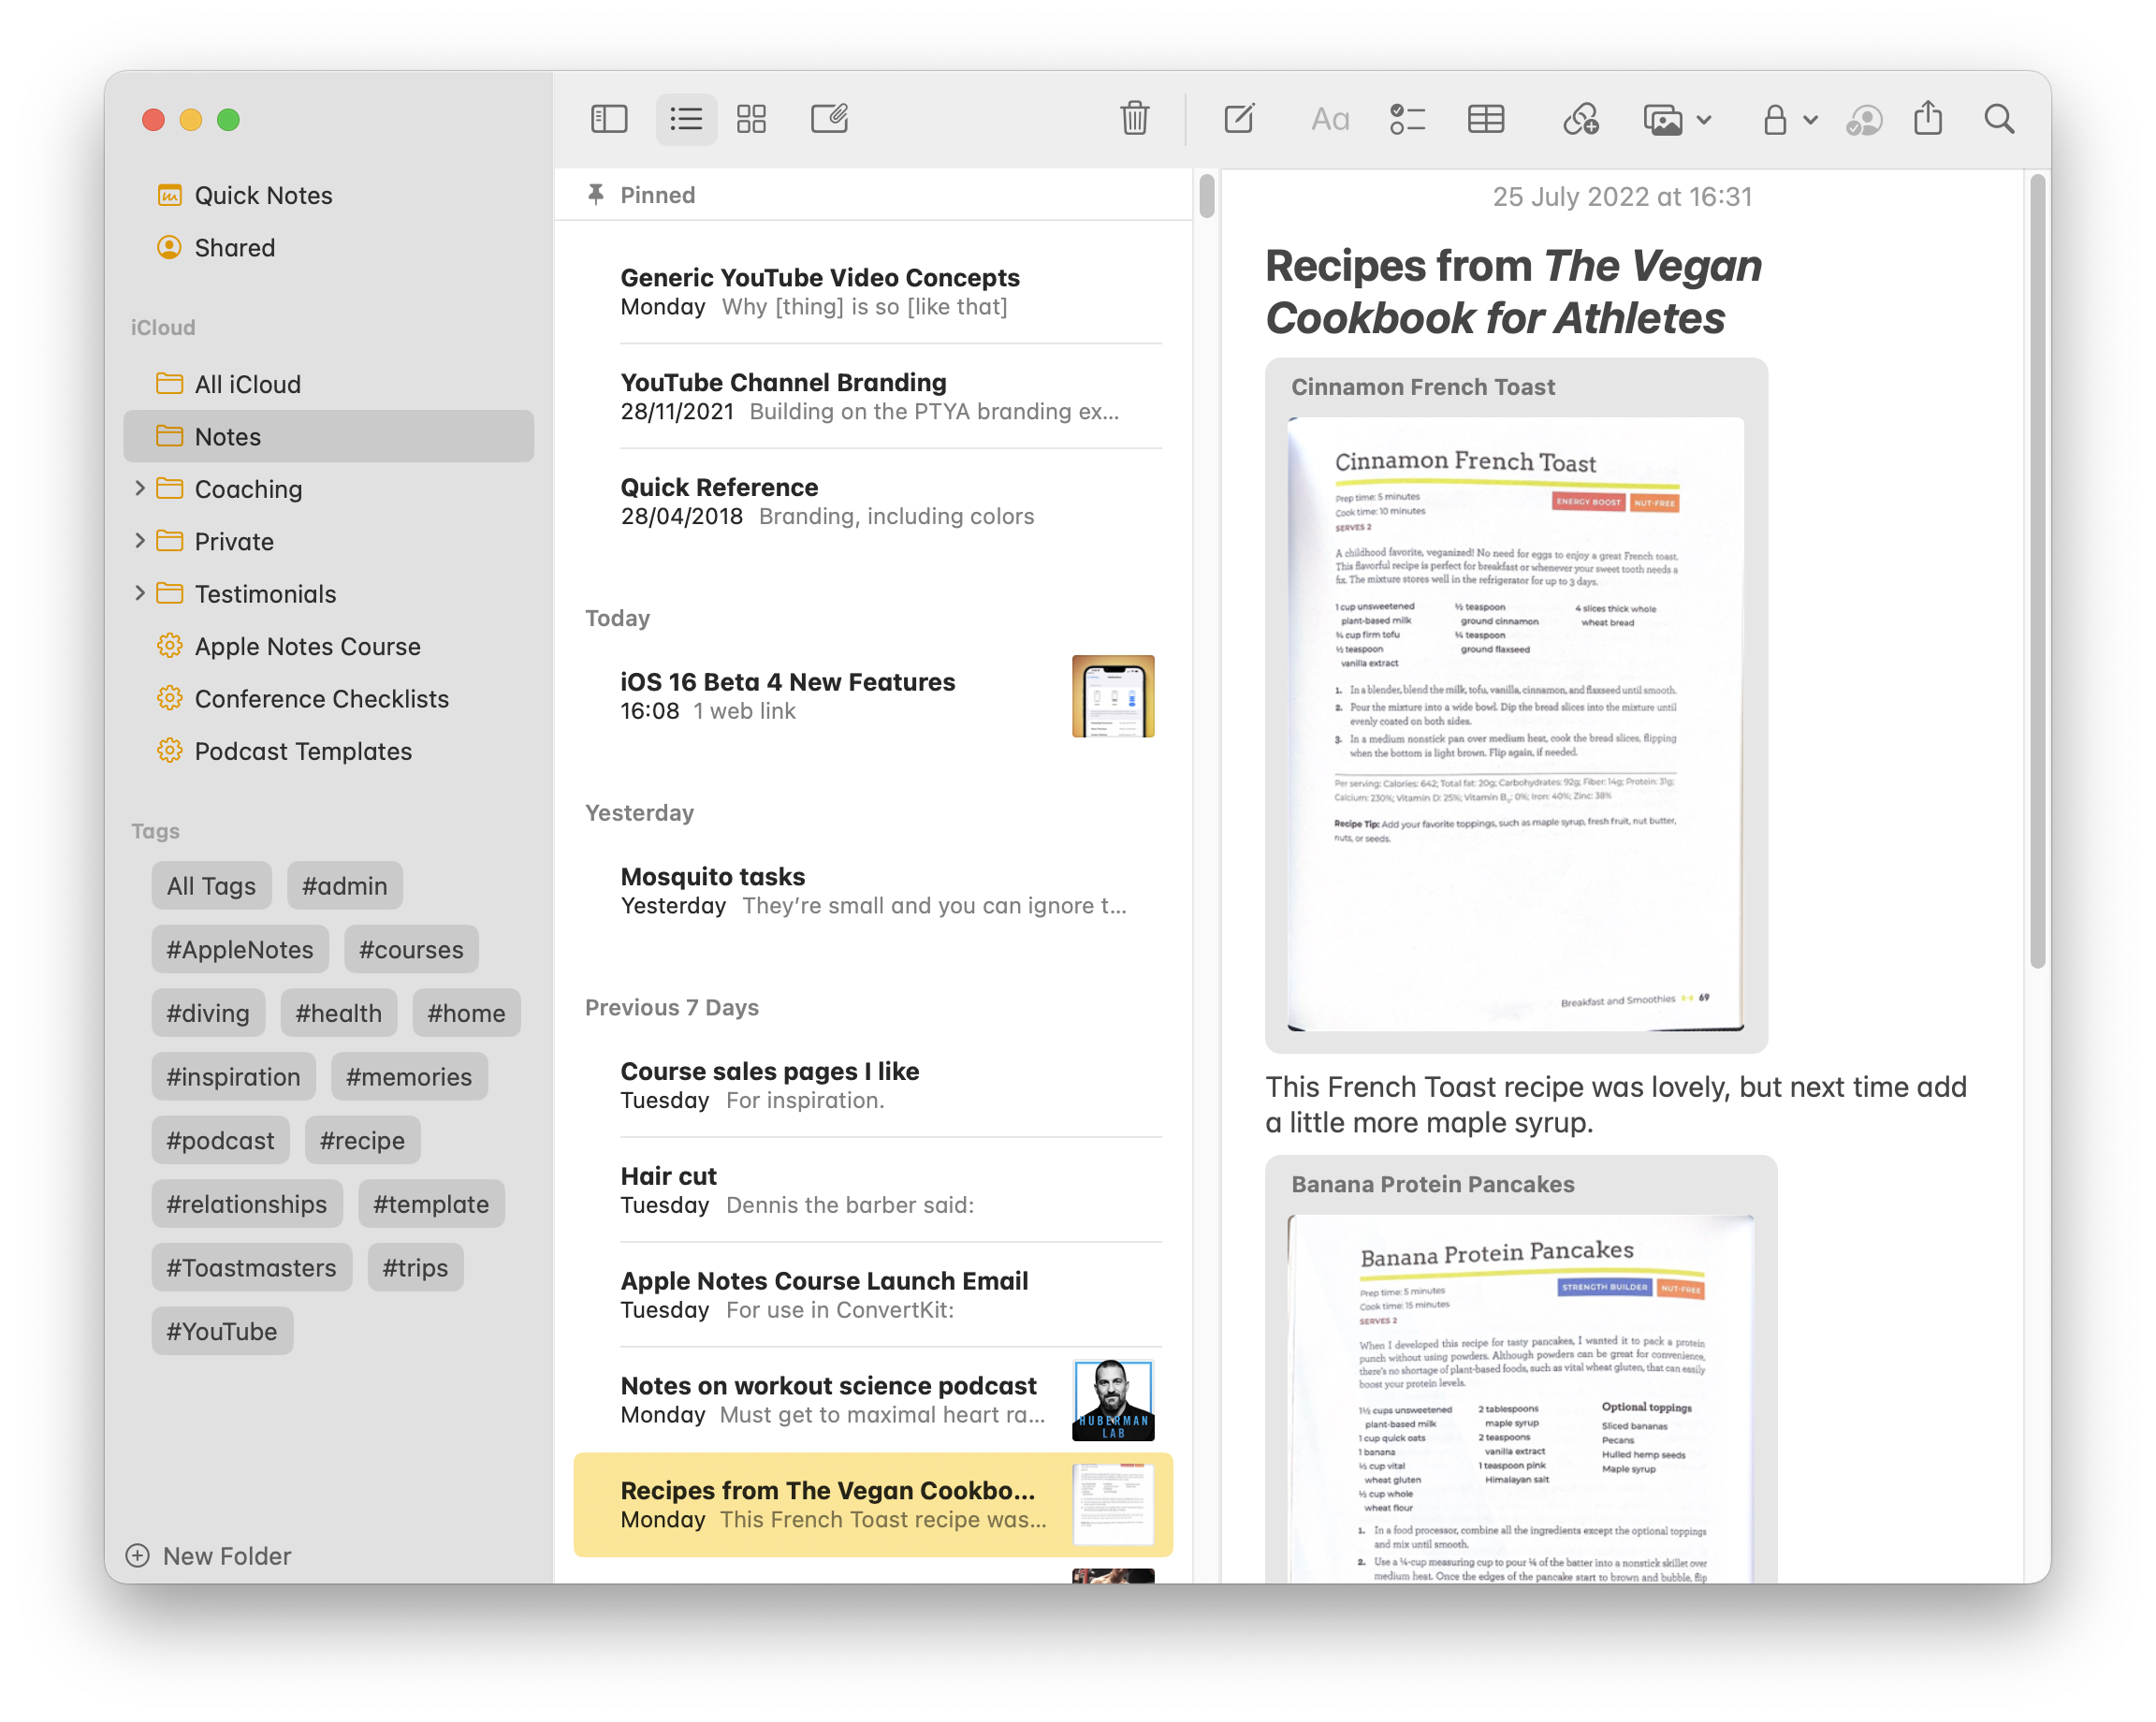Expand the Coaching folder
Image resolution: width=2156 pixels, height=1722 pixels.
[140, 489]
